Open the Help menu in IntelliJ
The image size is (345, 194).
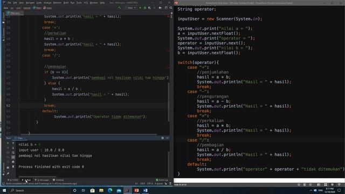click(x=102, y=3)
